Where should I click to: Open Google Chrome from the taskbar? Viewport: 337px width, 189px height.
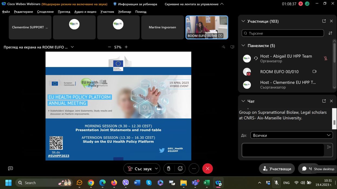(91, 183)
